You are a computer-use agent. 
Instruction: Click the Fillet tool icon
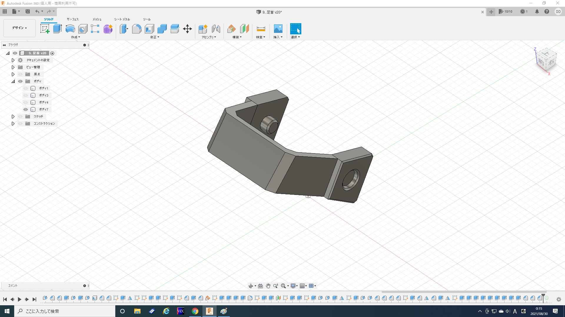pos(137,29)
